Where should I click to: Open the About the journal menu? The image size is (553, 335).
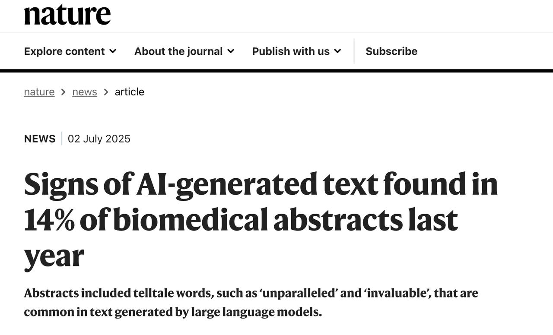[184, 51]
